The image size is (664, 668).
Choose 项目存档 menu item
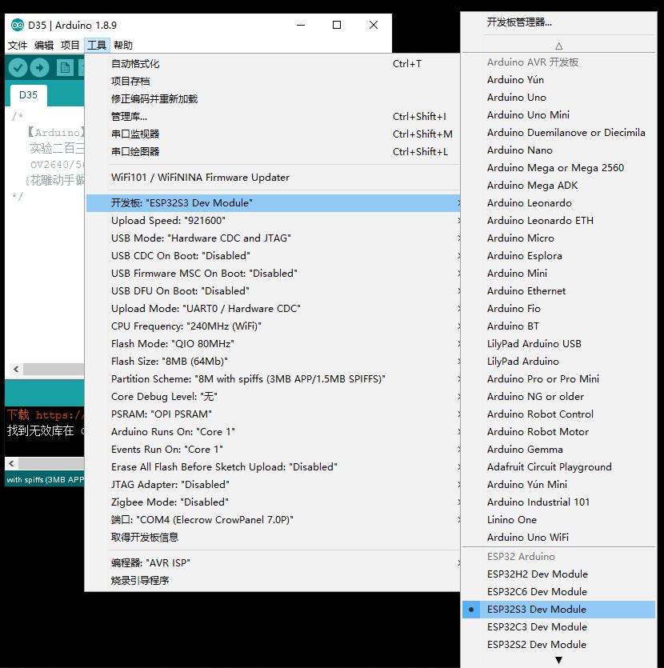pos(273,82)
